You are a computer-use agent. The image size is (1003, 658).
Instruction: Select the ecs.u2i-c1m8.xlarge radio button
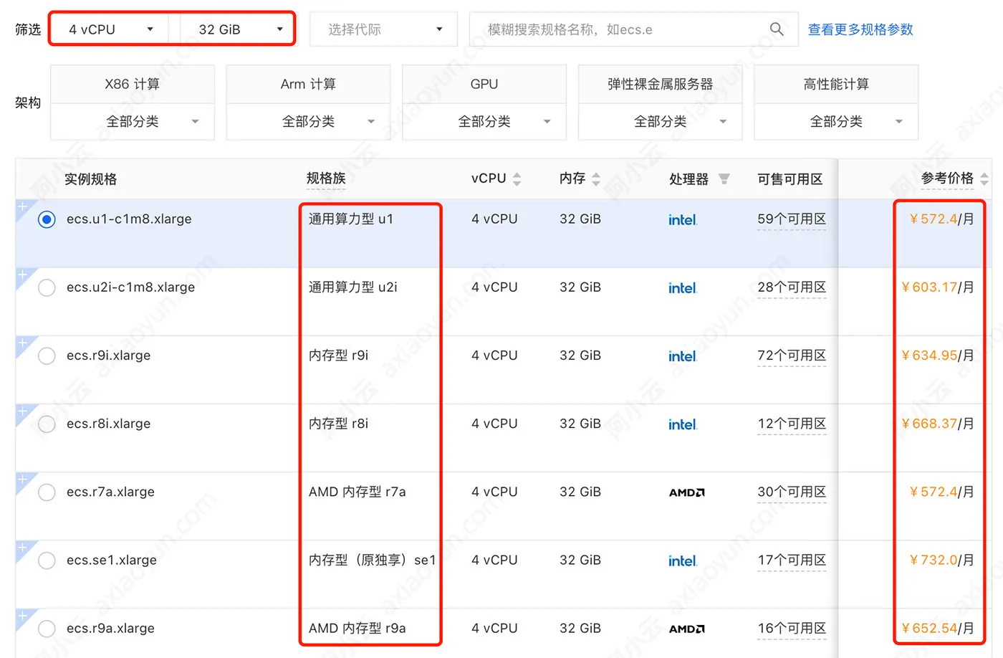47,287
